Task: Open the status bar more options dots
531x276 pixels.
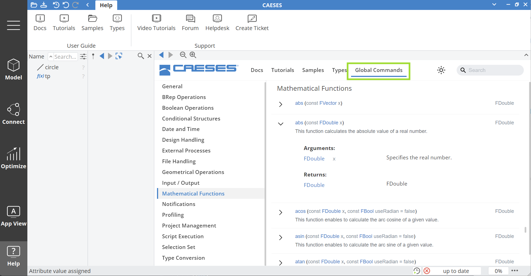Action: pos(515,271)
